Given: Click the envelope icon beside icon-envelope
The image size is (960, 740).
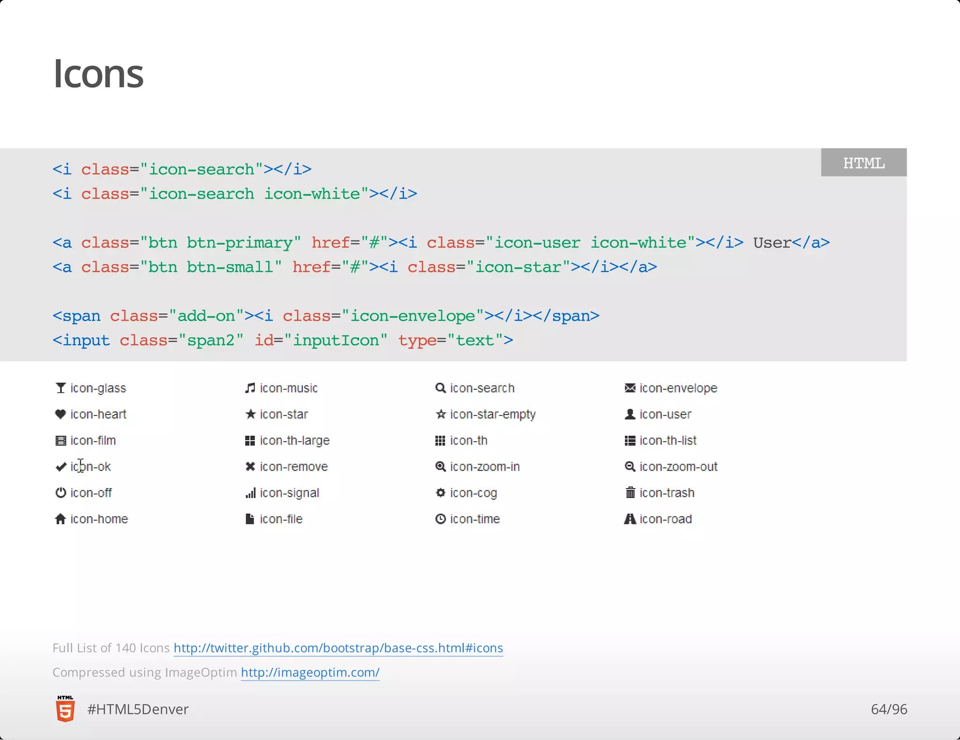Looking at the screenshot, I should (630, 388).
